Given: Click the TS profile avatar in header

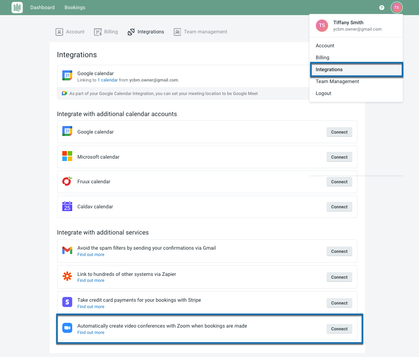Looking at the screenshot, I should pyautogui.click(x=396, y=8).
